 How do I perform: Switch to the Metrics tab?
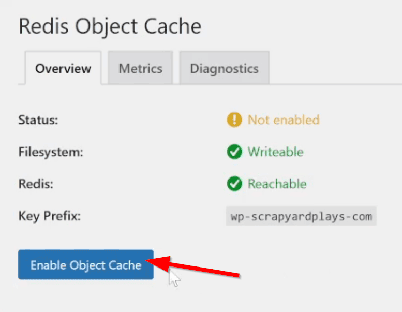(x=140, y=68)
